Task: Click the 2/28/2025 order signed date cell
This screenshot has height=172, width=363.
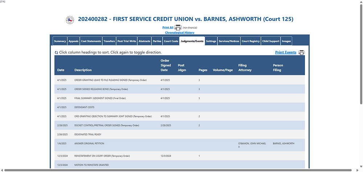Action: coord(166,125)
